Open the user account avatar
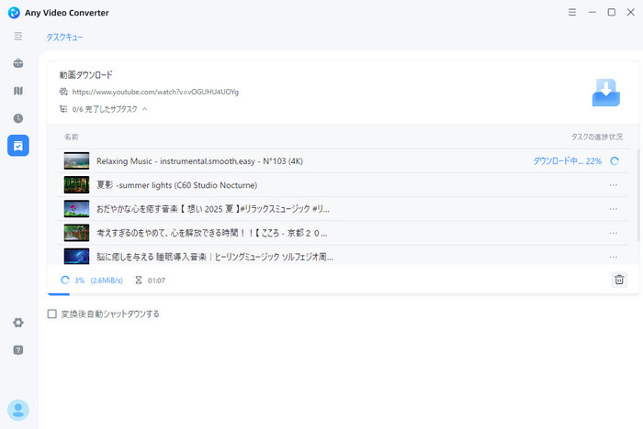The height and width of the screenshot is (429, 643). point(18,410)
